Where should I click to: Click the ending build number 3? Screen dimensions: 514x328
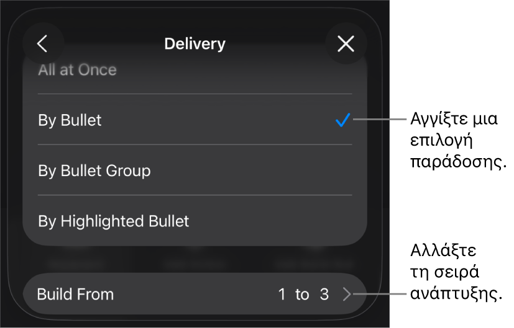pos(324,294)
